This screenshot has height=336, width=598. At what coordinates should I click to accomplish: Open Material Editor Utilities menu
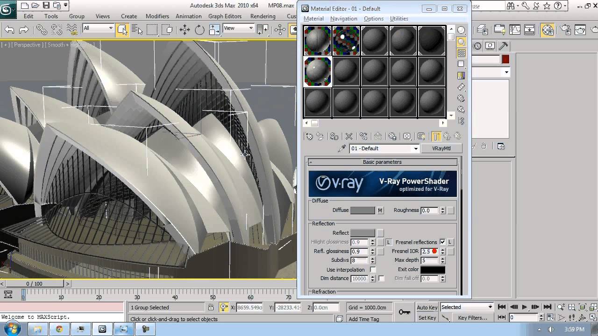click(x=399, y=19)
